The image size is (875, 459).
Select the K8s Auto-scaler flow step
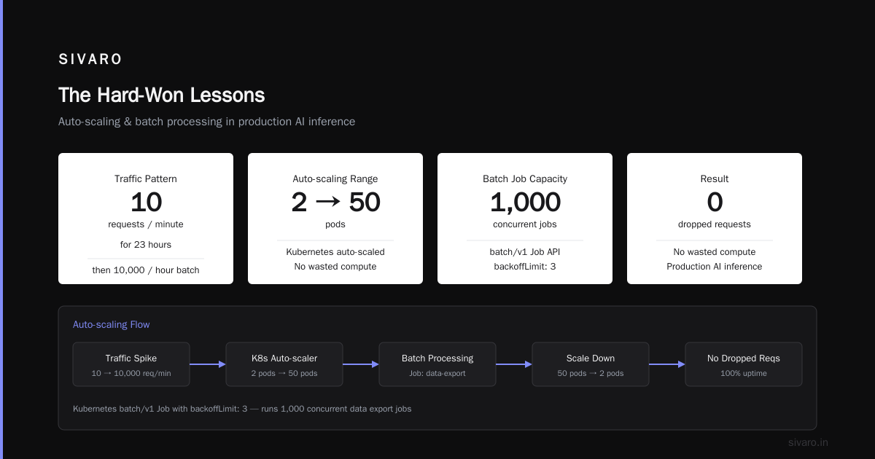(x=284, y=364)
